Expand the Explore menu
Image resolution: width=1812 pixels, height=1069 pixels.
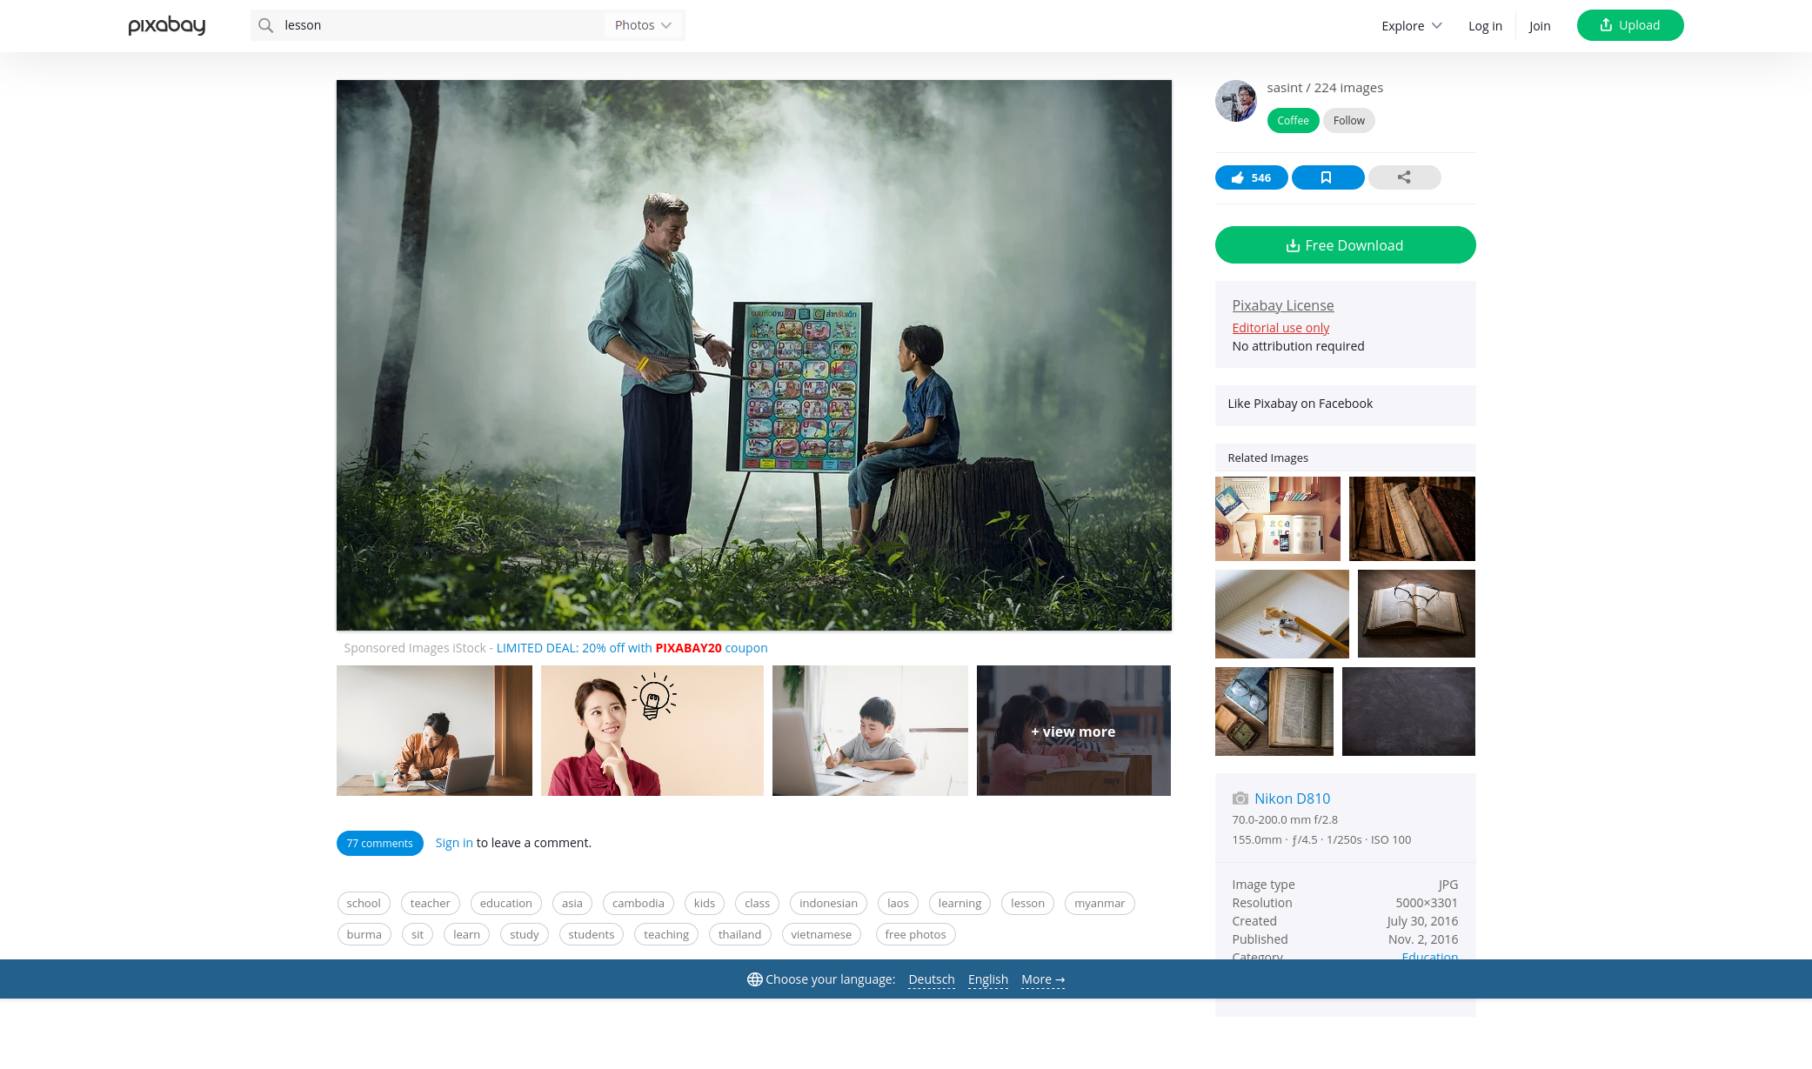pyautogui.click(x=1412, y=26)
